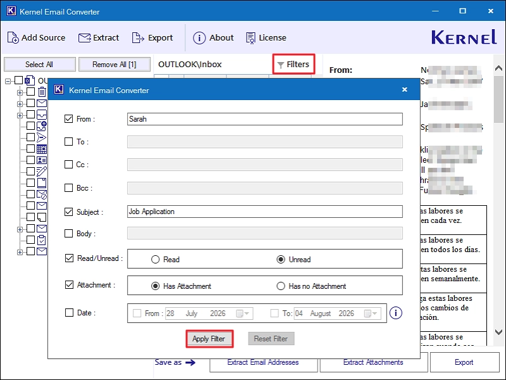Select envelope folder icon just above tasks clipboard
The height and width of the screenshot is (380, 506).
[42, 229]
